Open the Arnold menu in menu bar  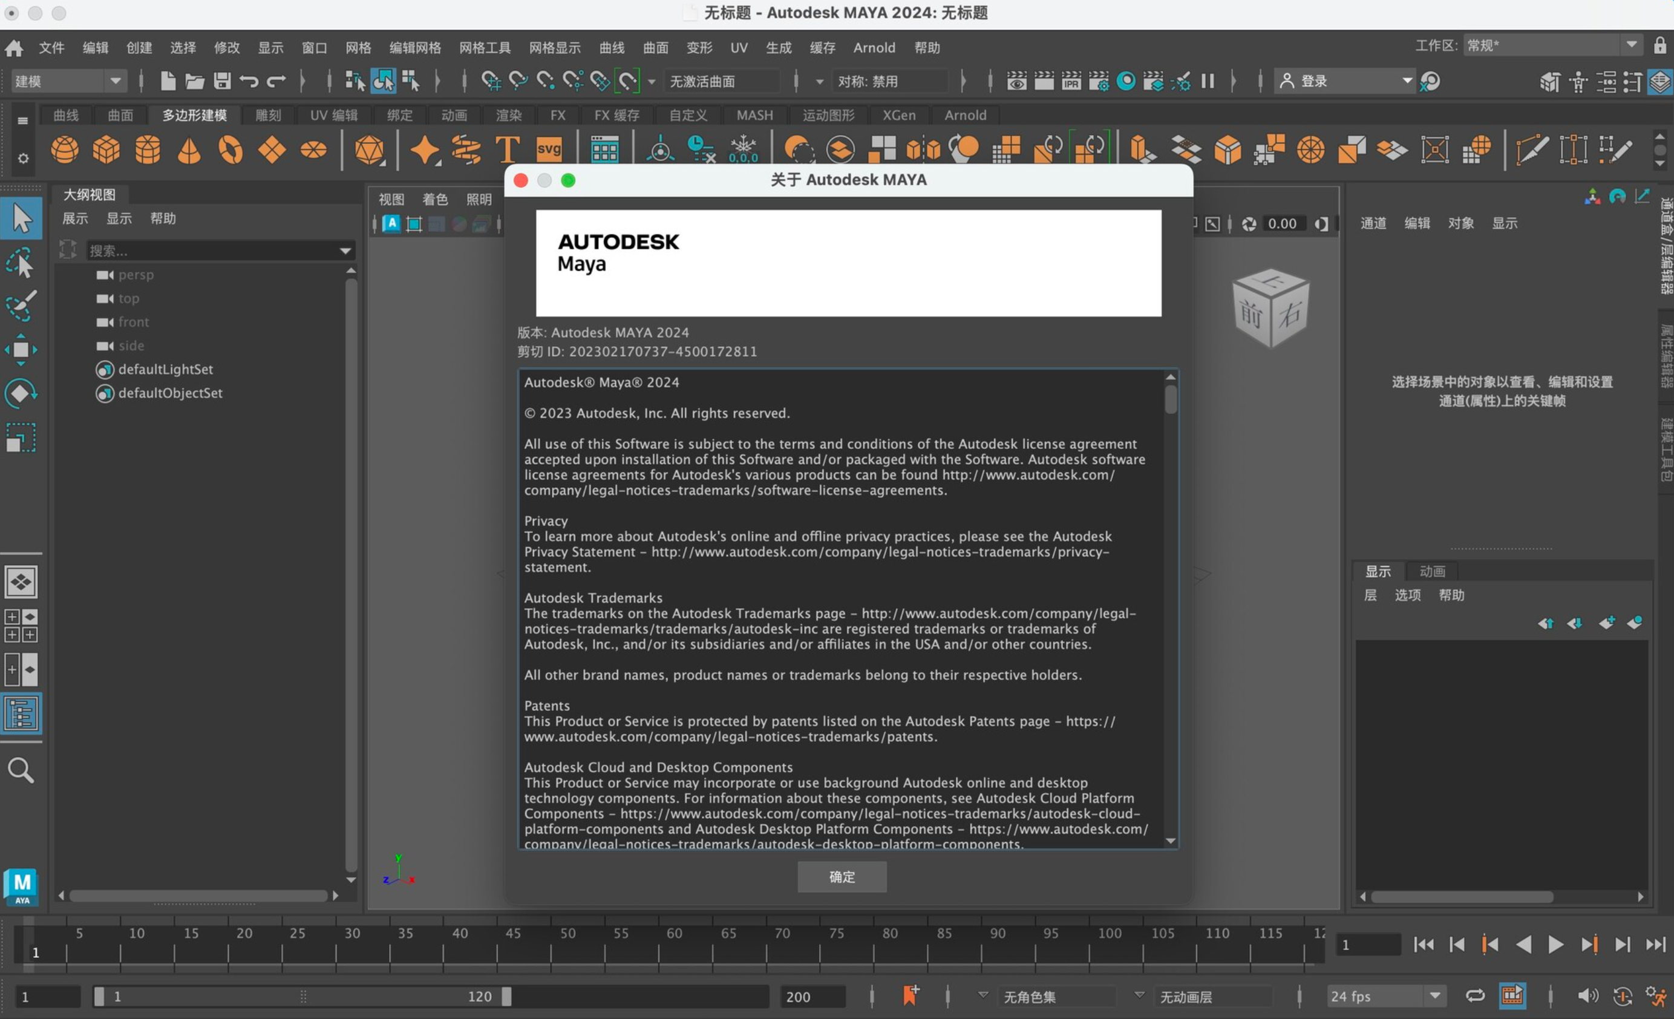click(874, 48)
